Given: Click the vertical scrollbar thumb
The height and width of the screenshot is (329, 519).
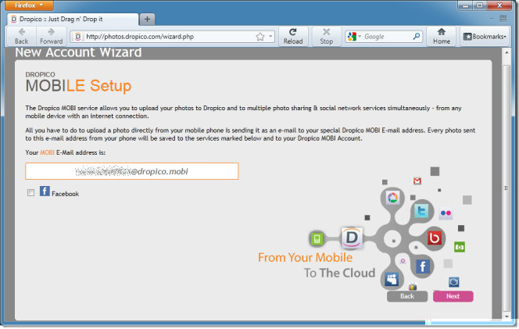Looking at the screenshot, I should pyautogui.click(x=506, y=188).
